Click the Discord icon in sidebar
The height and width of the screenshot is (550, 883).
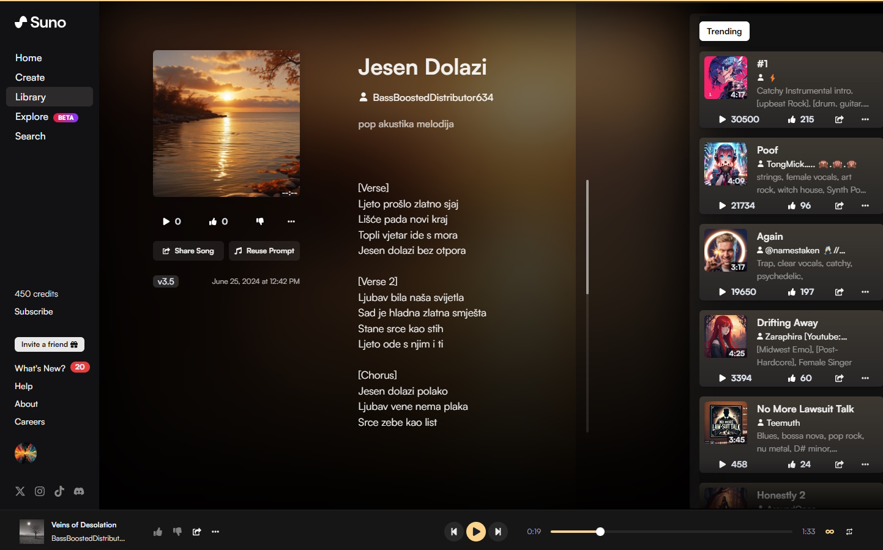(79, 491)
